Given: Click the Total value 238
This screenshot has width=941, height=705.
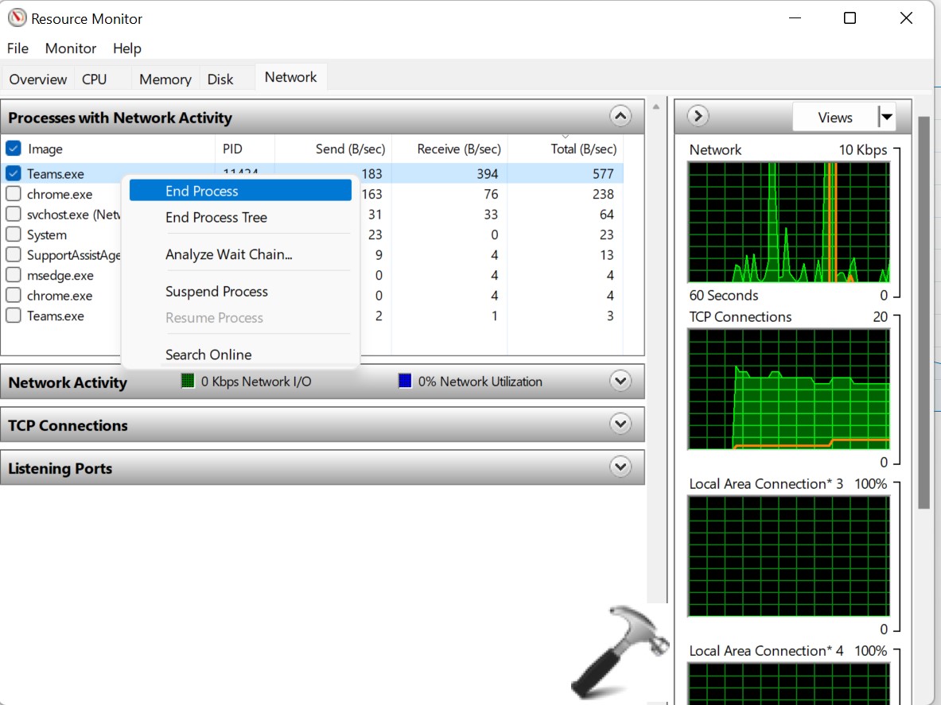Looking at the screenshot, I should pos(602,194).
